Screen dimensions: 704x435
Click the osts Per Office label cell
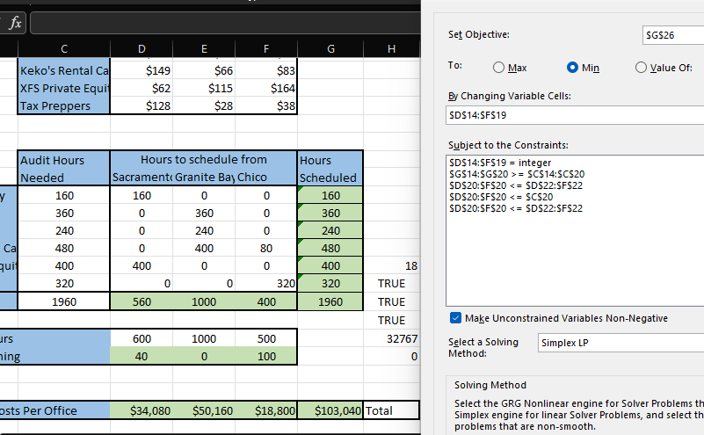54,410
